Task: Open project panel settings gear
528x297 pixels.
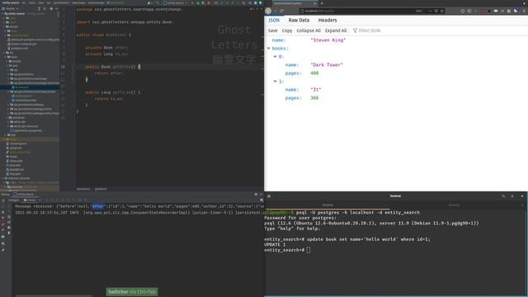Action: coord(51,9)
